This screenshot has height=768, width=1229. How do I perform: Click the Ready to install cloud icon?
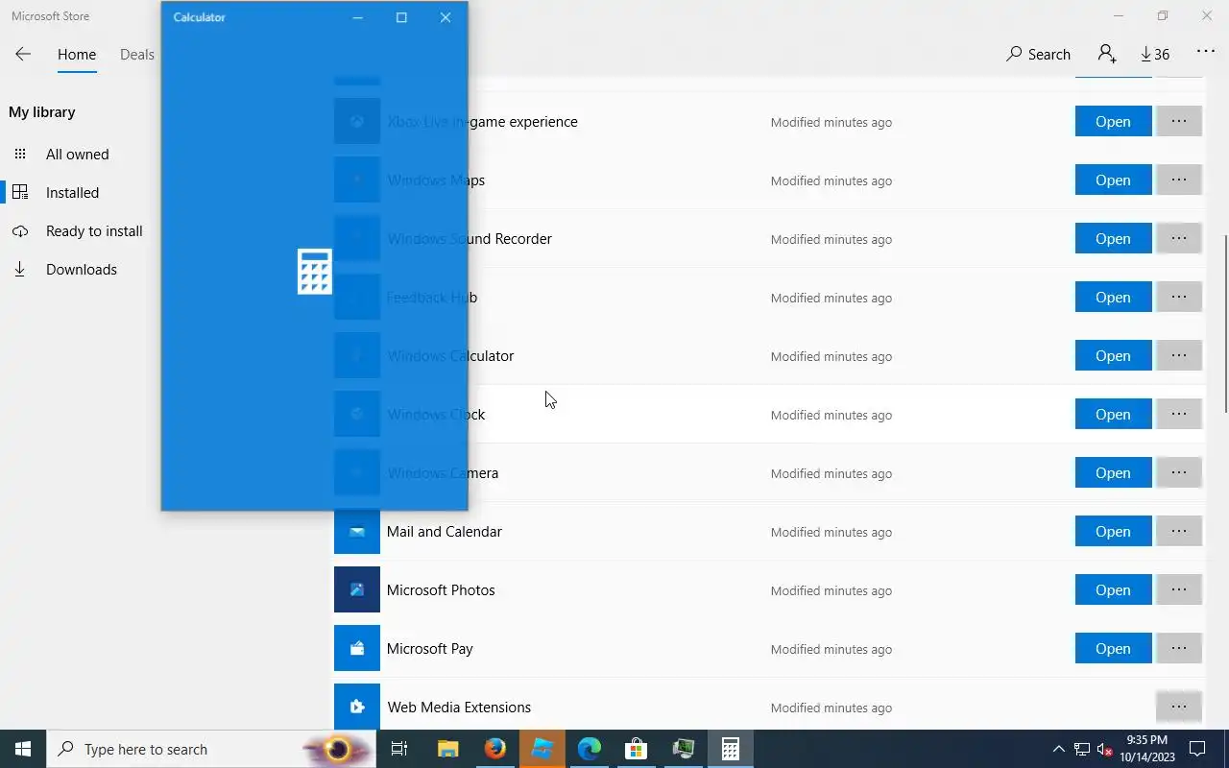coord(20,230)
